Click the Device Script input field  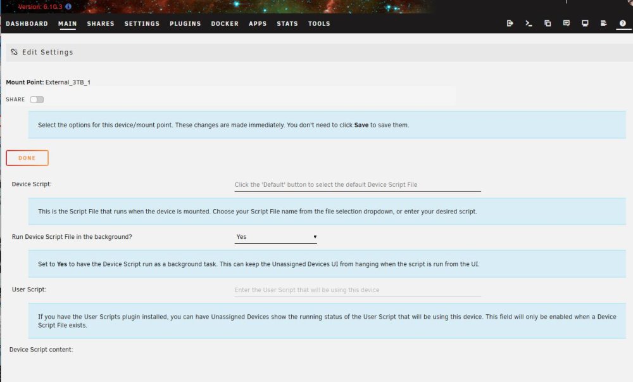[358, 184]
